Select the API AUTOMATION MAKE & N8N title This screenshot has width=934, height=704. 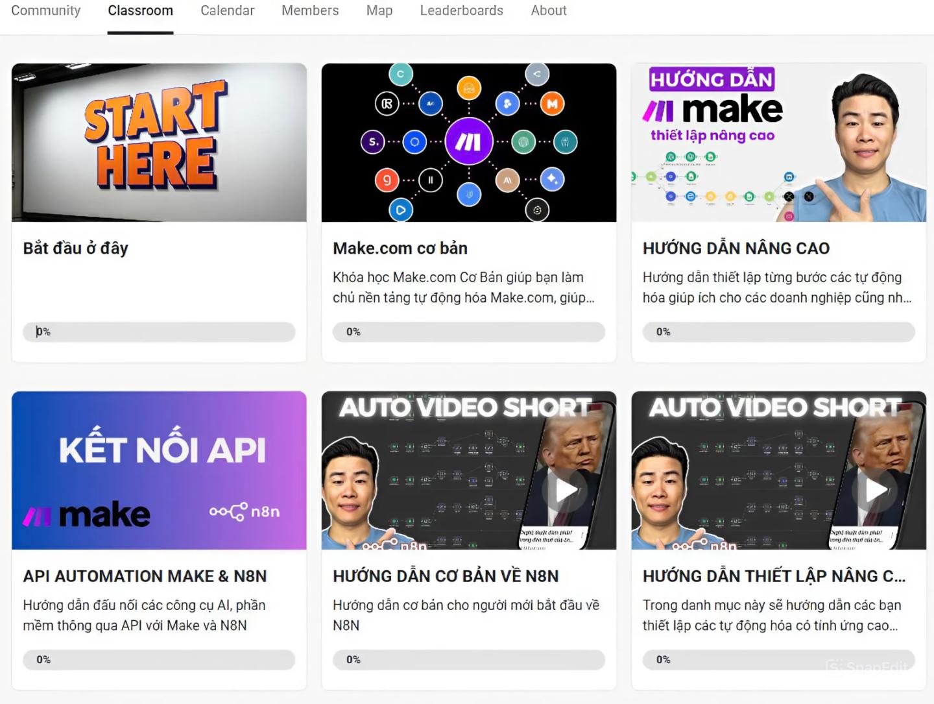click(x=145, y=576)
